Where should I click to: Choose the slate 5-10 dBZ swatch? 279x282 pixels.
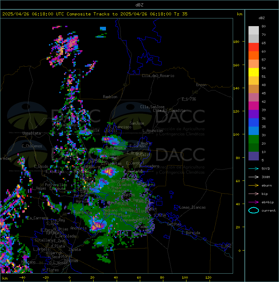[x=254, y=156]
